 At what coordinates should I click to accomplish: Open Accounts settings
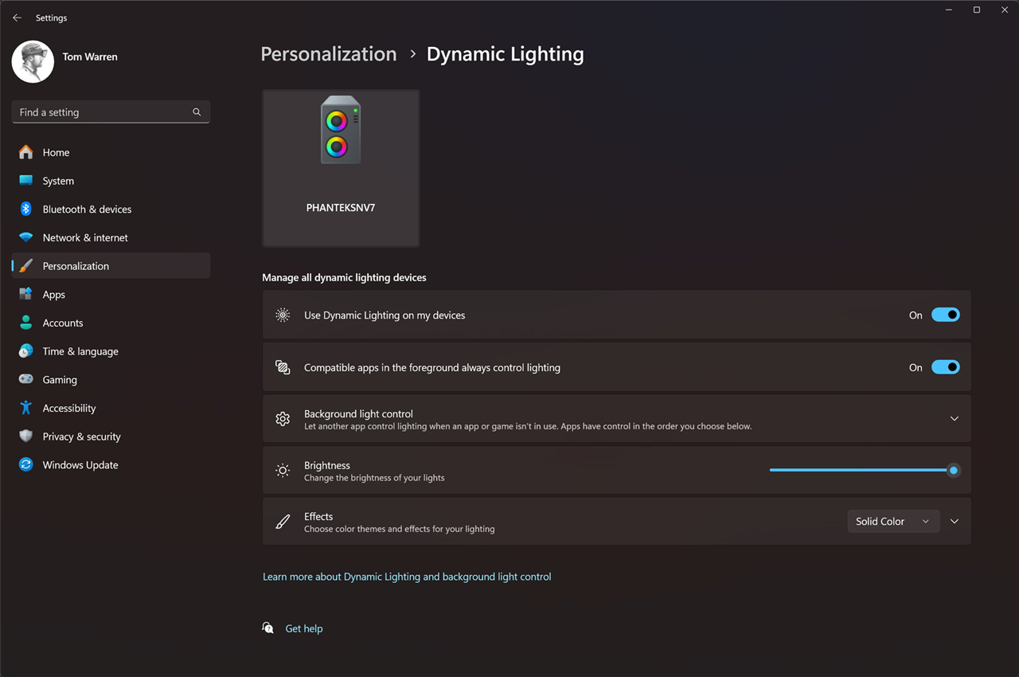tap(111, 323)
